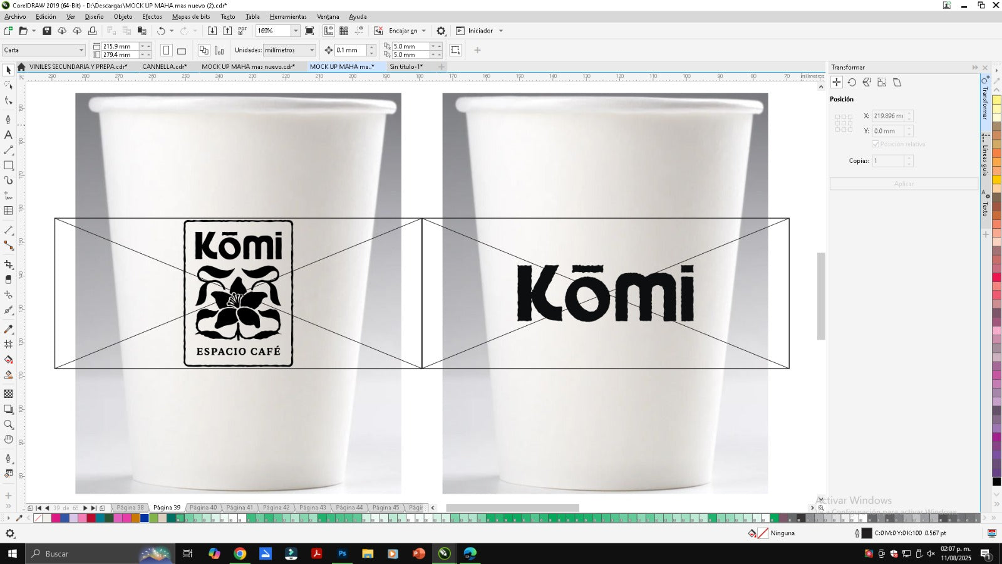Open the Efectos menu

(152, 17)
